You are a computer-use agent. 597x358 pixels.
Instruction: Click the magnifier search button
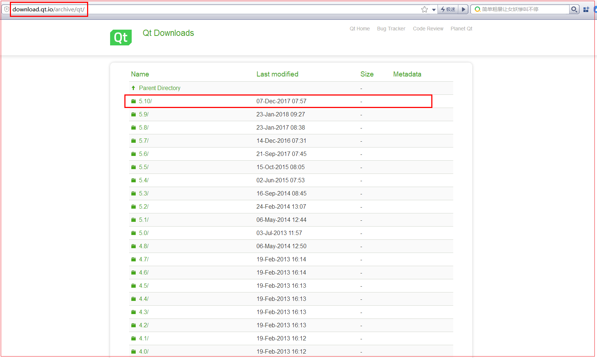(x=574, y=10)
